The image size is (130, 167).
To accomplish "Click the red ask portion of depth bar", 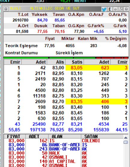I will point(112,58).
